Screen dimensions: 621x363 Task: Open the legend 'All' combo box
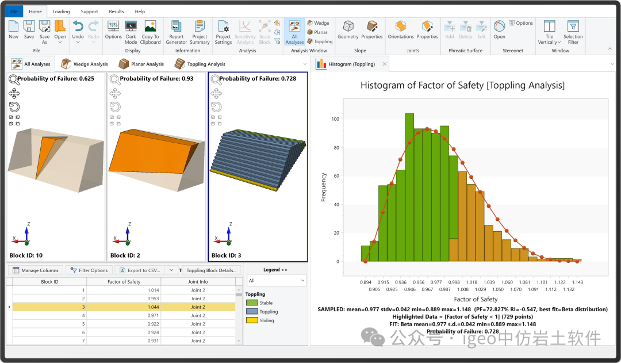276,281
